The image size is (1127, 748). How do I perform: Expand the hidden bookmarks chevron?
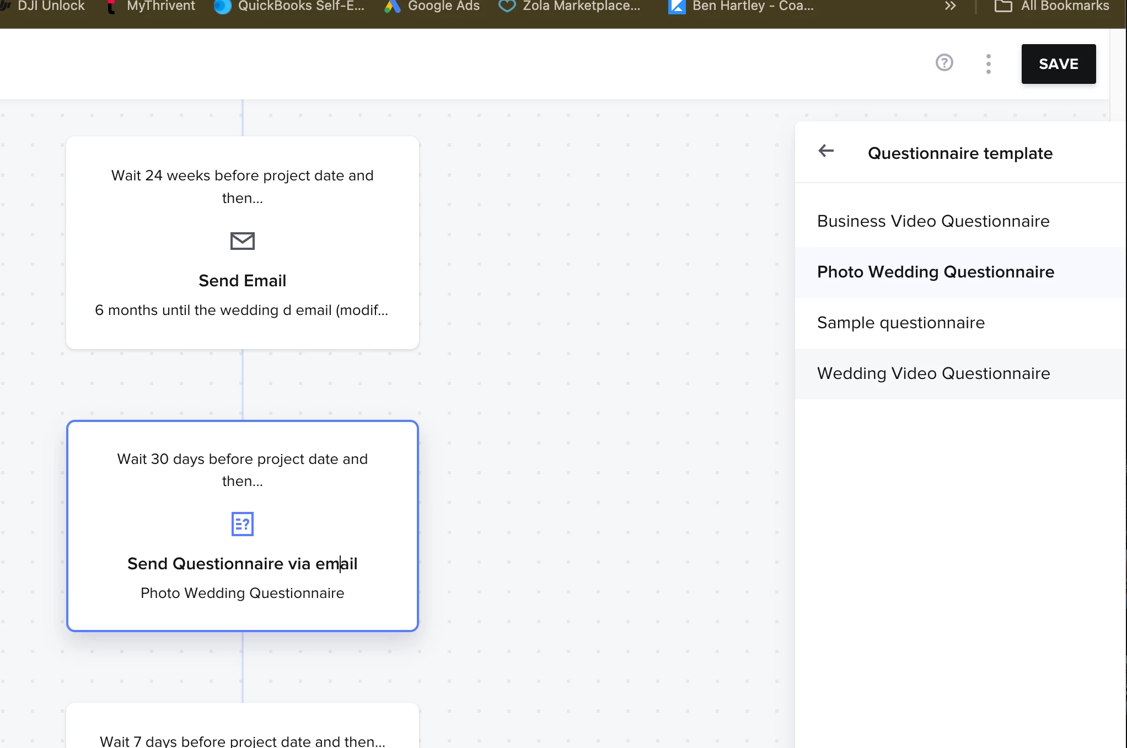(x=949, y=6)
